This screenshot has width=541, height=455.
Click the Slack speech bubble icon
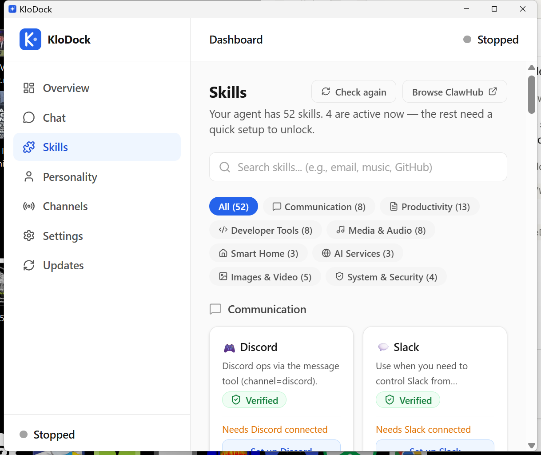pos(383,347)
